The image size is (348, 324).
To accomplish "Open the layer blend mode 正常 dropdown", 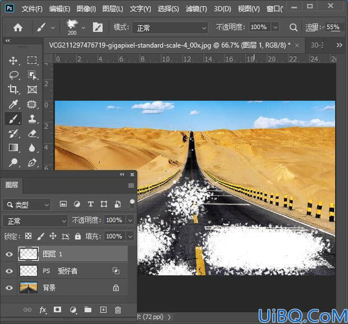I will tap(36, 221).
